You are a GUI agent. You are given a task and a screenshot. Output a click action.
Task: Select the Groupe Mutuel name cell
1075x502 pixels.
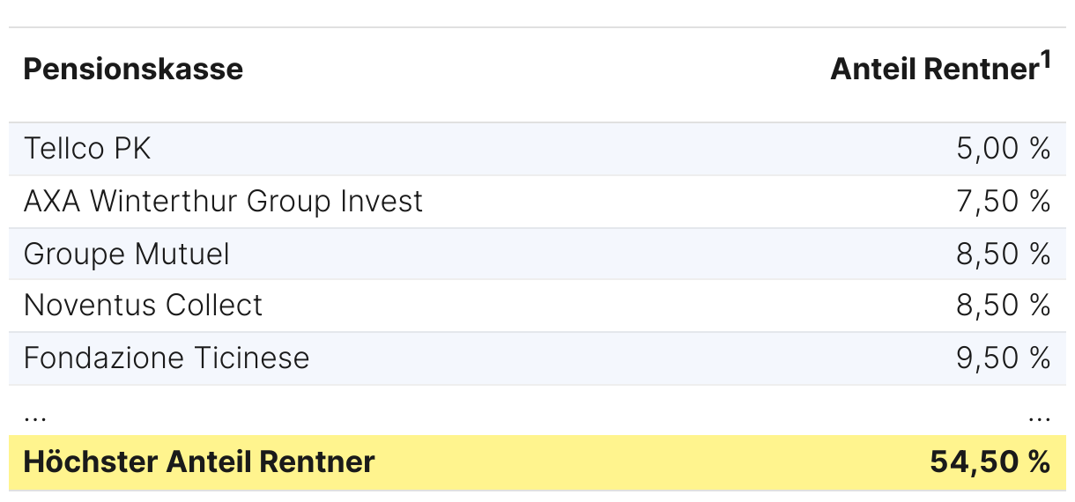click(x=126, y=255)
